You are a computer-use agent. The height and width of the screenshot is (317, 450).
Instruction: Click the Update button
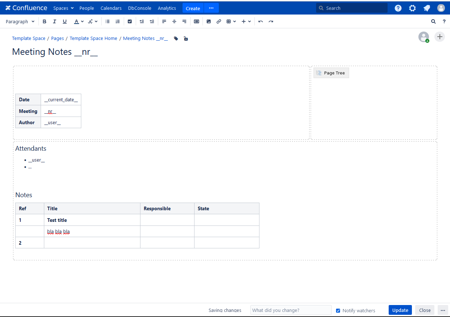(x=400, y=310)
